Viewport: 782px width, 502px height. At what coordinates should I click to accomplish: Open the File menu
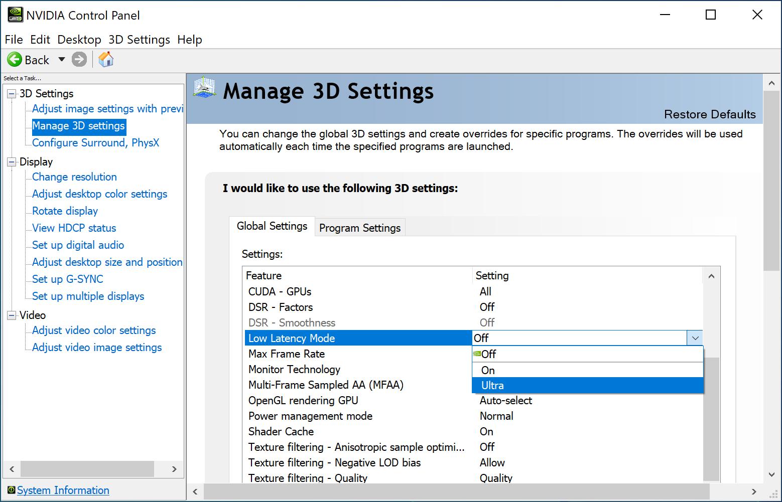(14, 40)
